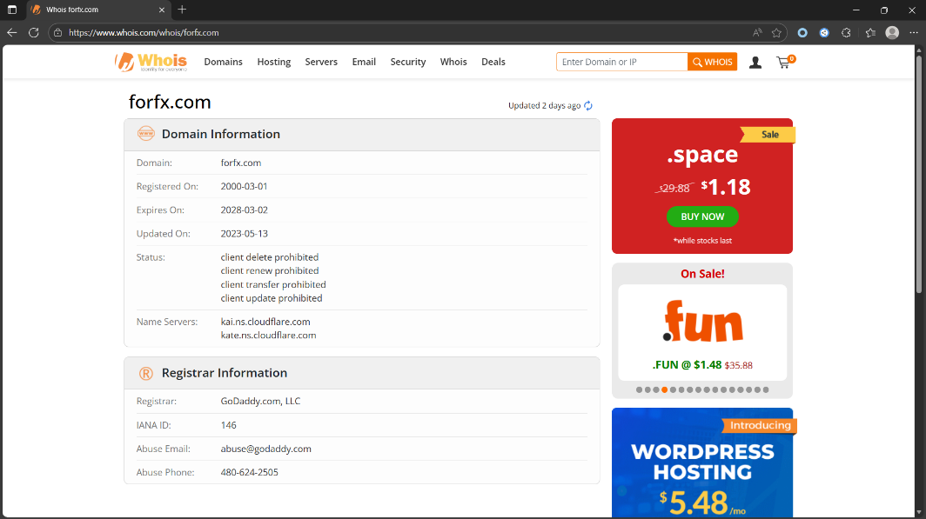Viewport: 926px width, 519px height.
Task: Open browser extensions puzzle icon
Action: point(846,33)
